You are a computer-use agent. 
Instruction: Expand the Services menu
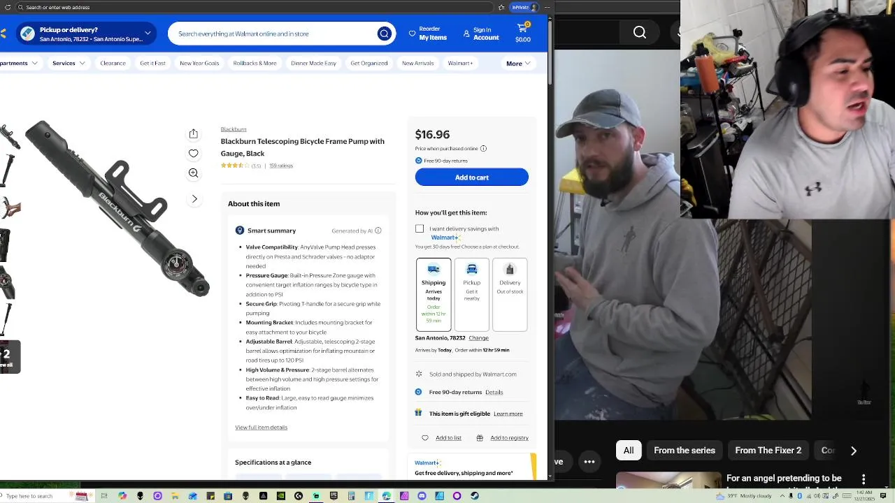click(x=69, y=63)
